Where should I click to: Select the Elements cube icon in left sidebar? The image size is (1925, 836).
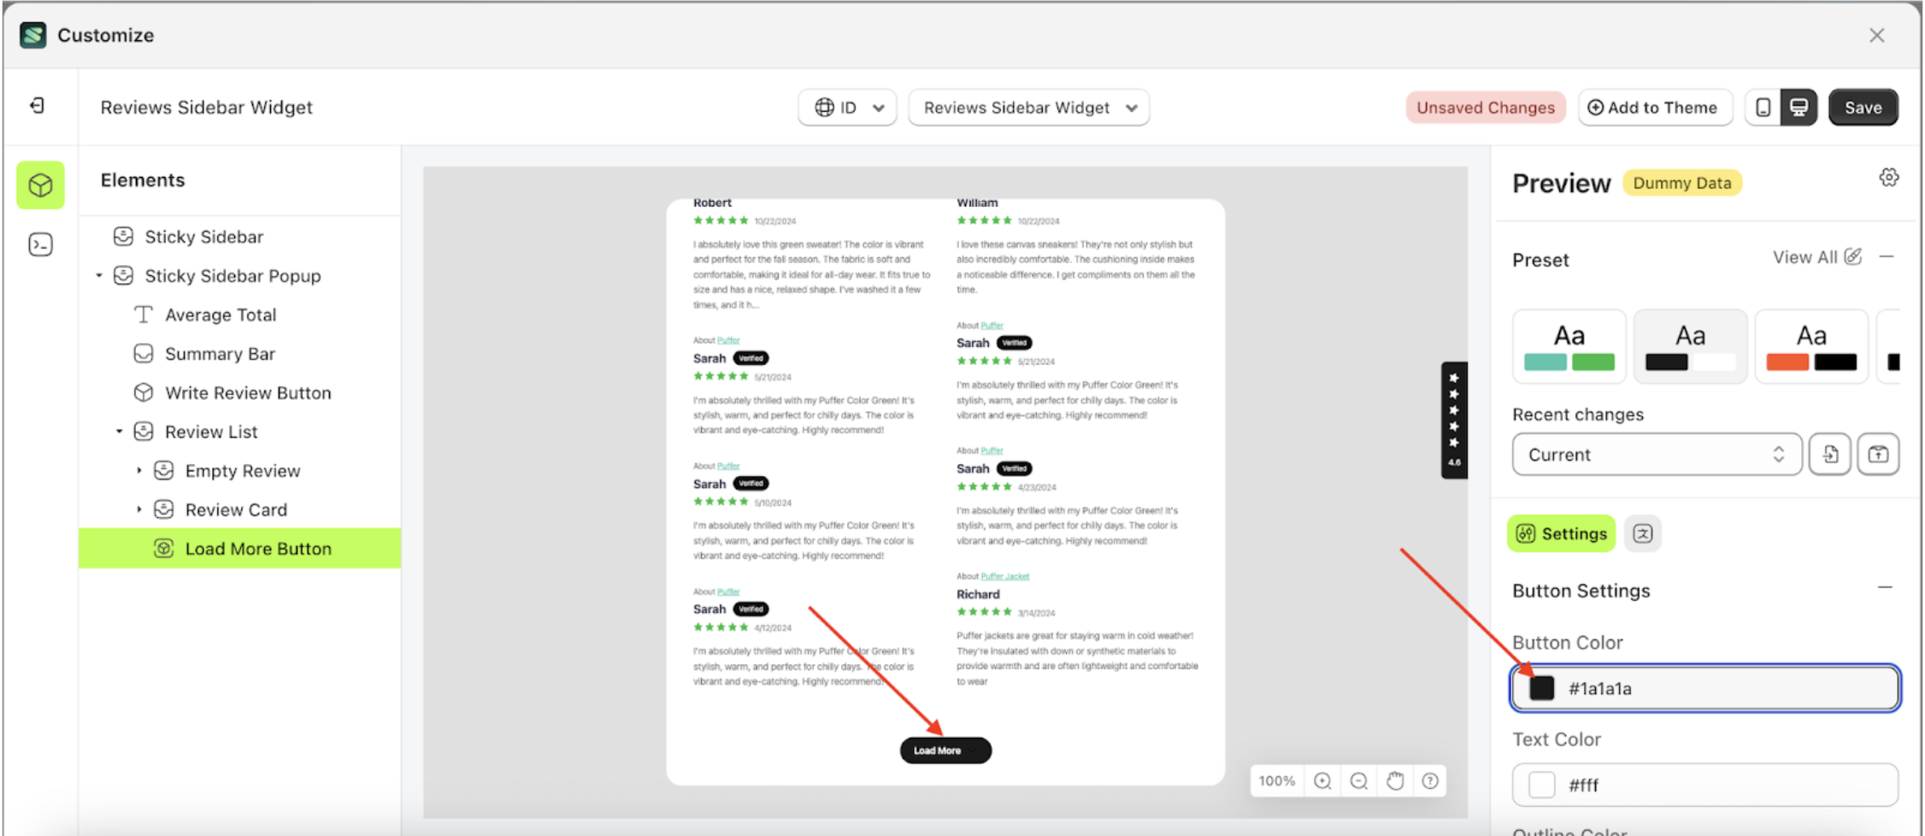[39, 185]
